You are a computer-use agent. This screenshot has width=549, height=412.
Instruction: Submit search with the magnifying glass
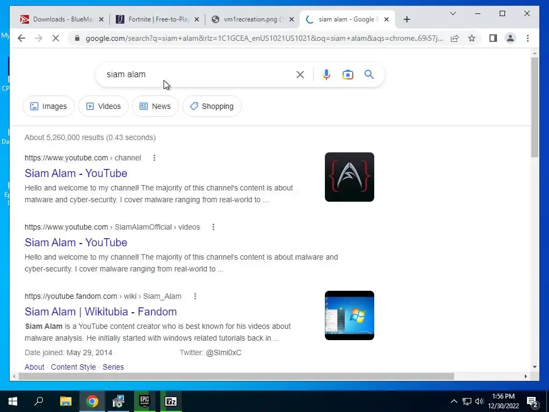click(369, 74)
